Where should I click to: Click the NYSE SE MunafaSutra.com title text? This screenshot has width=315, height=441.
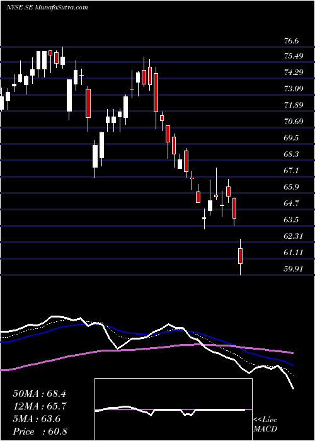pyautogui.click(x=47, y=7)
